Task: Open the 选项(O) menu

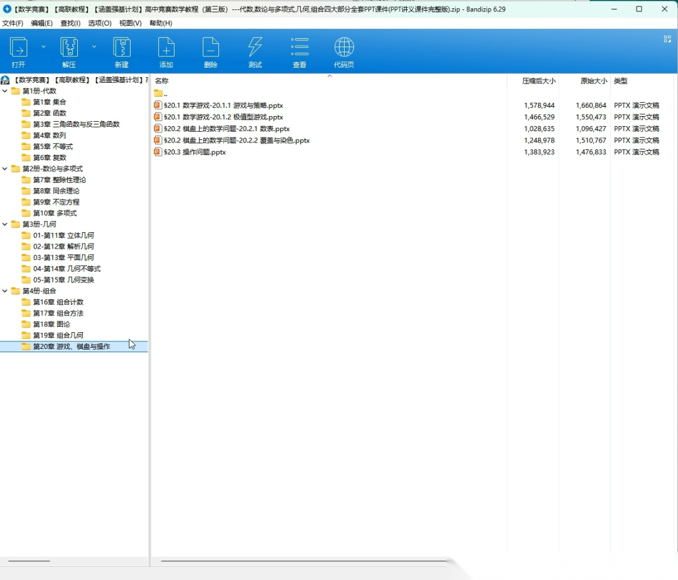Action: click(99, 23)
